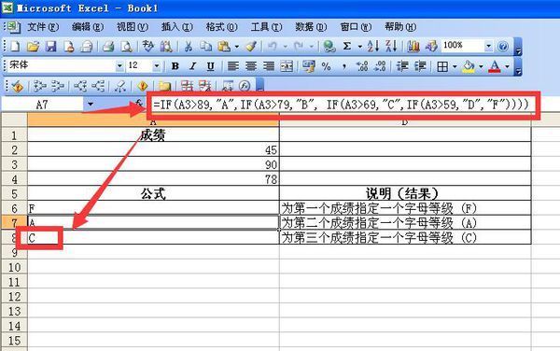Sort descending Z to A

click(391, 47)
